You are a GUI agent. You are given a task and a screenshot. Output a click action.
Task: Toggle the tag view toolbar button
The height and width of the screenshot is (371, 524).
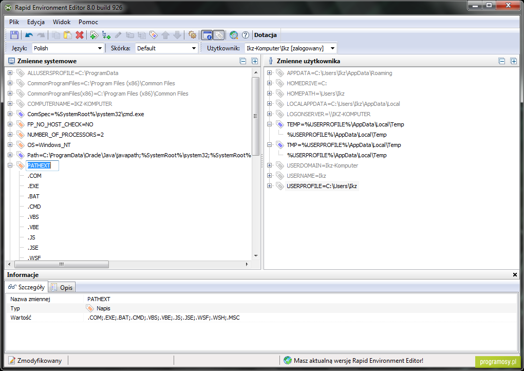point(218,35)
